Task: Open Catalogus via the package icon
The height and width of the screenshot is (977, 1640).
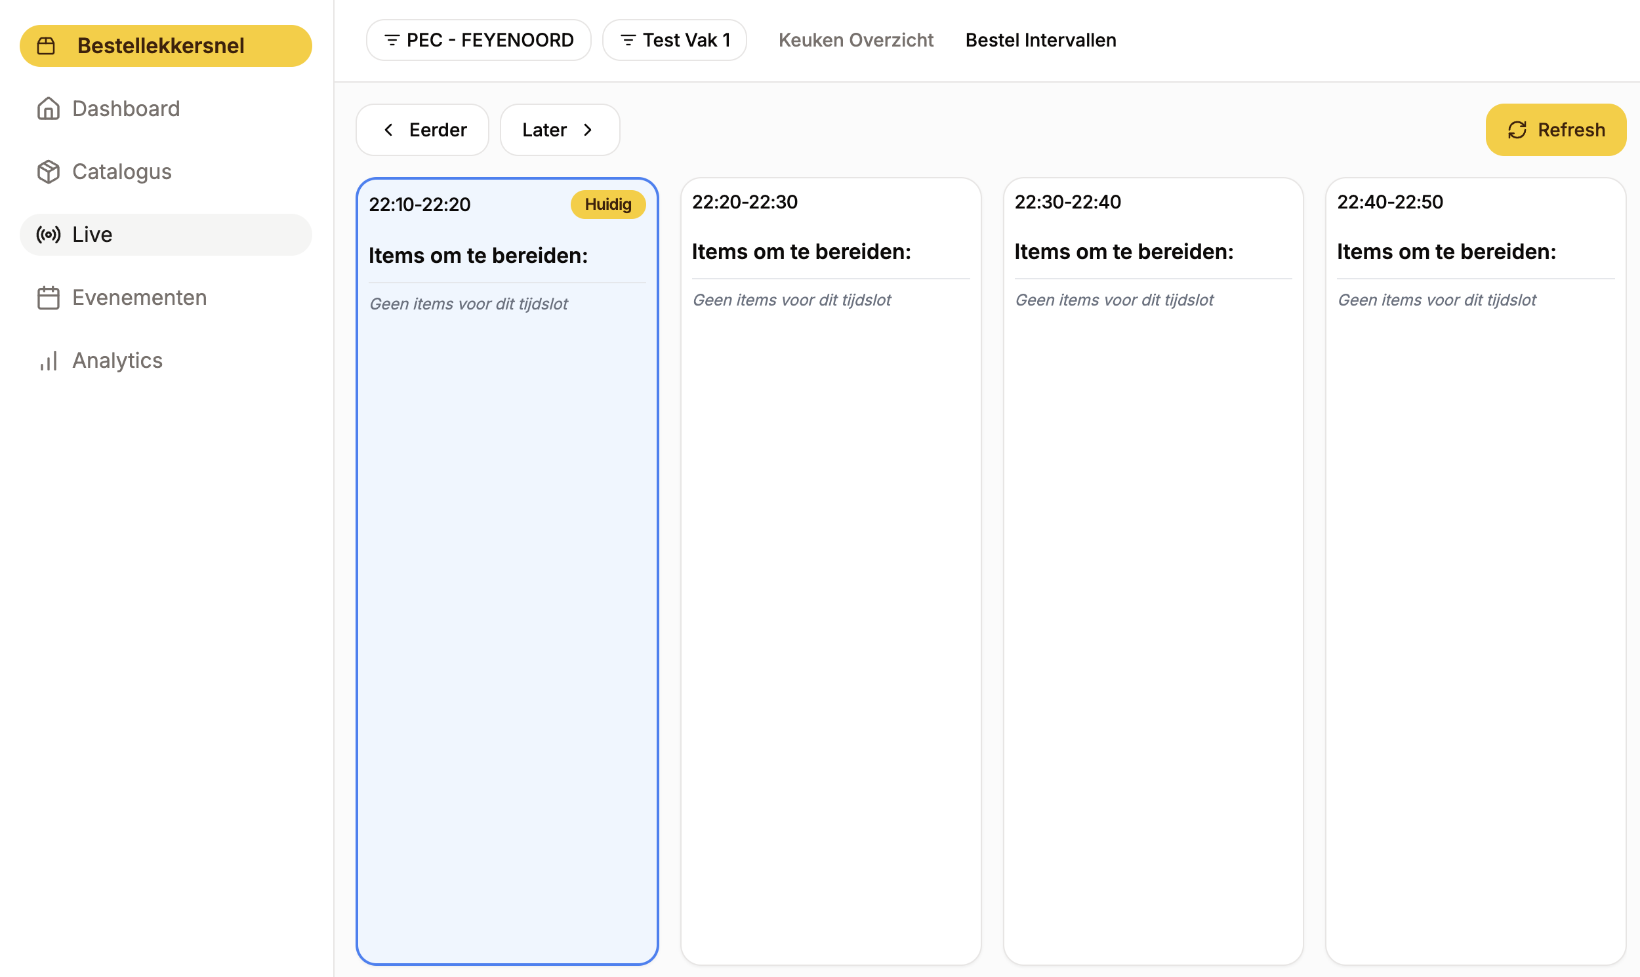Action: pyautogui.click(x=48, y=171)
